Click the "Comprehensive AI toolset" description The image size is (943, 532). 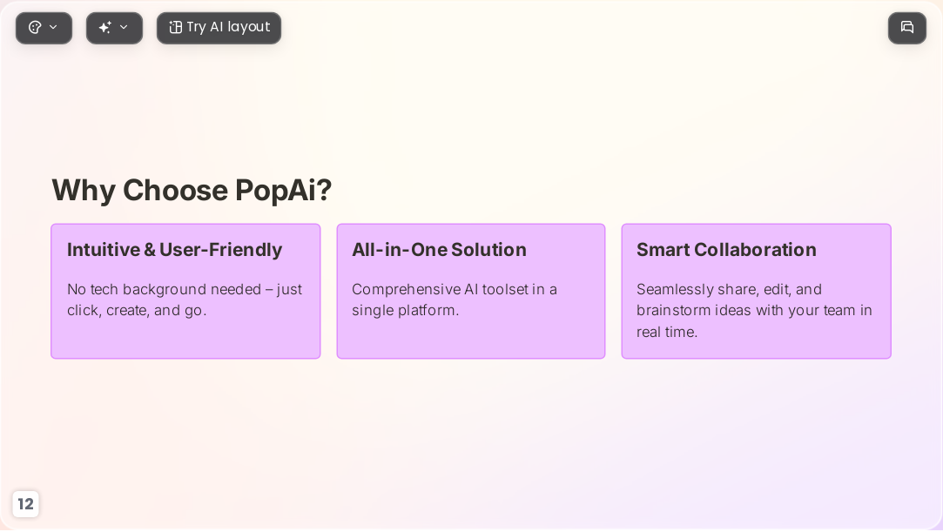pyautogui.click(x=455, y=300)
